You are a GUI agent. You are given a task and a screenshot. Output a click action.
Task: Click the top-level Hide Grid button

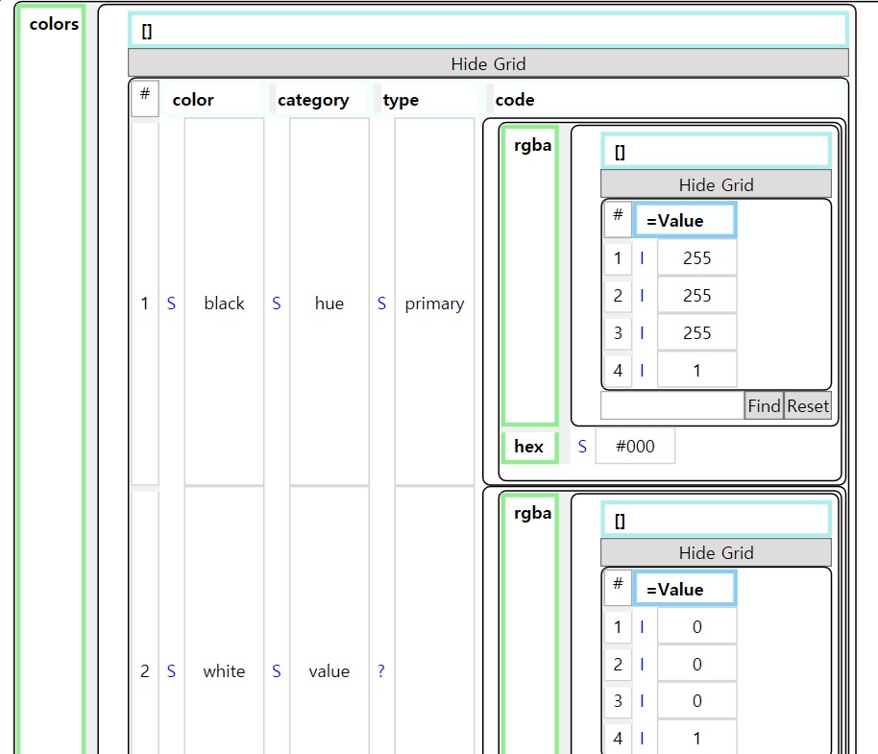coord(488,63)
